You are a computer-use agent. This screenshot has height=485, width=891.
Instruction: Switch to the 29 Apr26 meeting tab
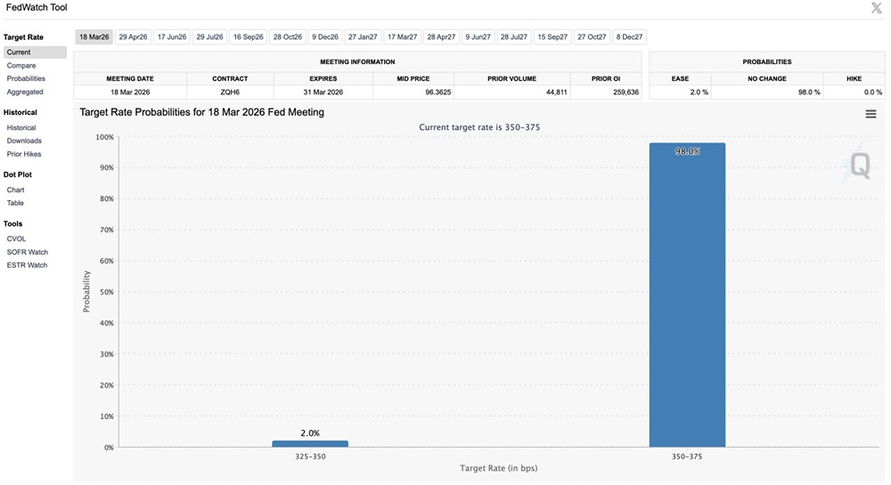click(x=133, y=37)
